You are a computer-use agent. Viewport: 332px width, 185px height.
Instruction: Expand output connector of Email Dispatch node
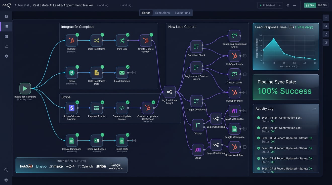134,73
